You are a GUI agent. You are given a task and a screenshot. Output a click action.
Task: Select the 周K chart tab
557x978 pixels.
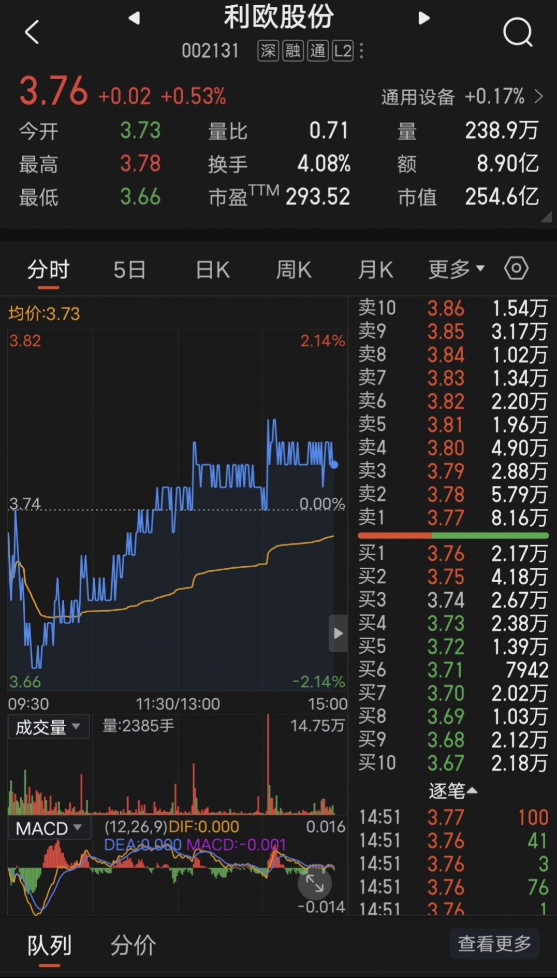[x=294, y=270]
